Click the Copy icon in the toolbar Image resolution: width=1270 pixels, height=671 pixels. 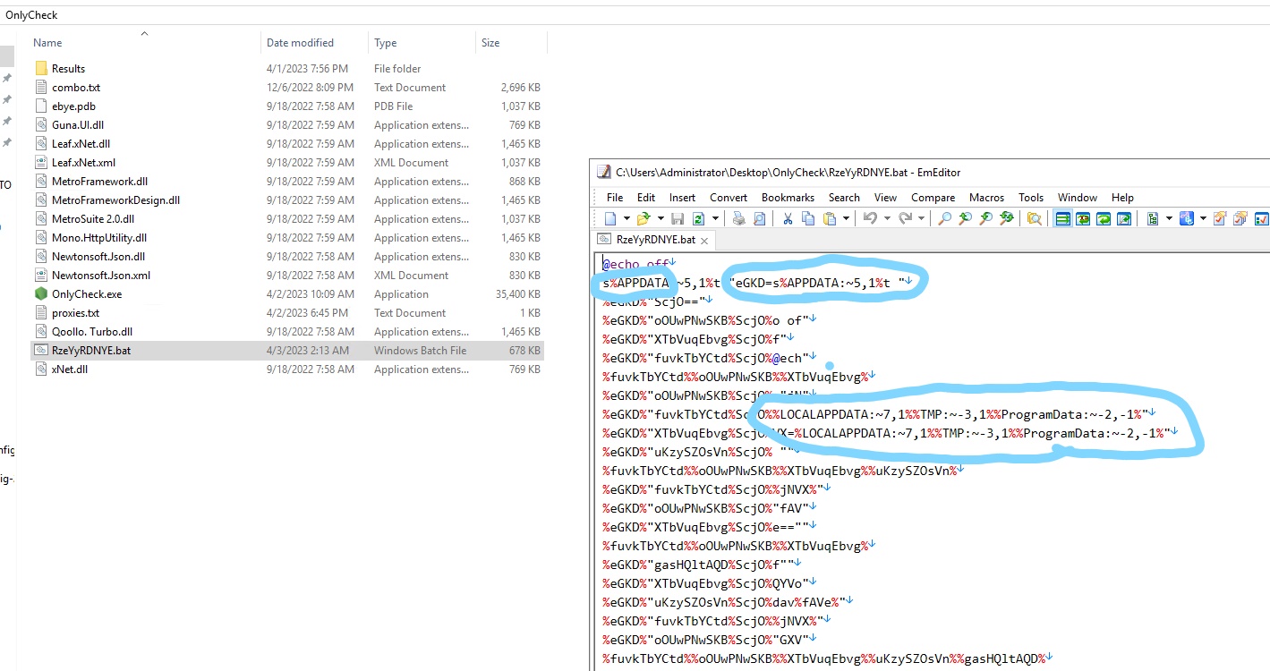(x=808, y=218)
